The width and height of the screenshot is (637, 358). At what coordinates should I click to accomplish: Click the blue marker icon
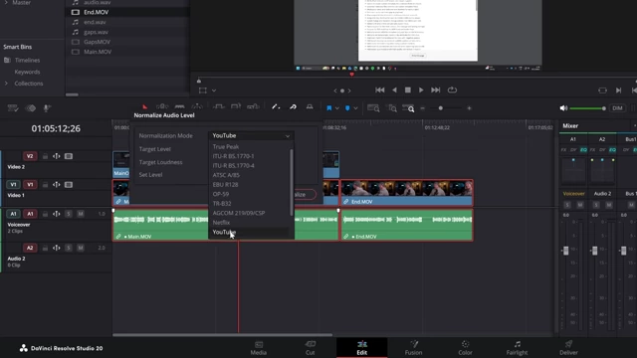tap(347, 108)
